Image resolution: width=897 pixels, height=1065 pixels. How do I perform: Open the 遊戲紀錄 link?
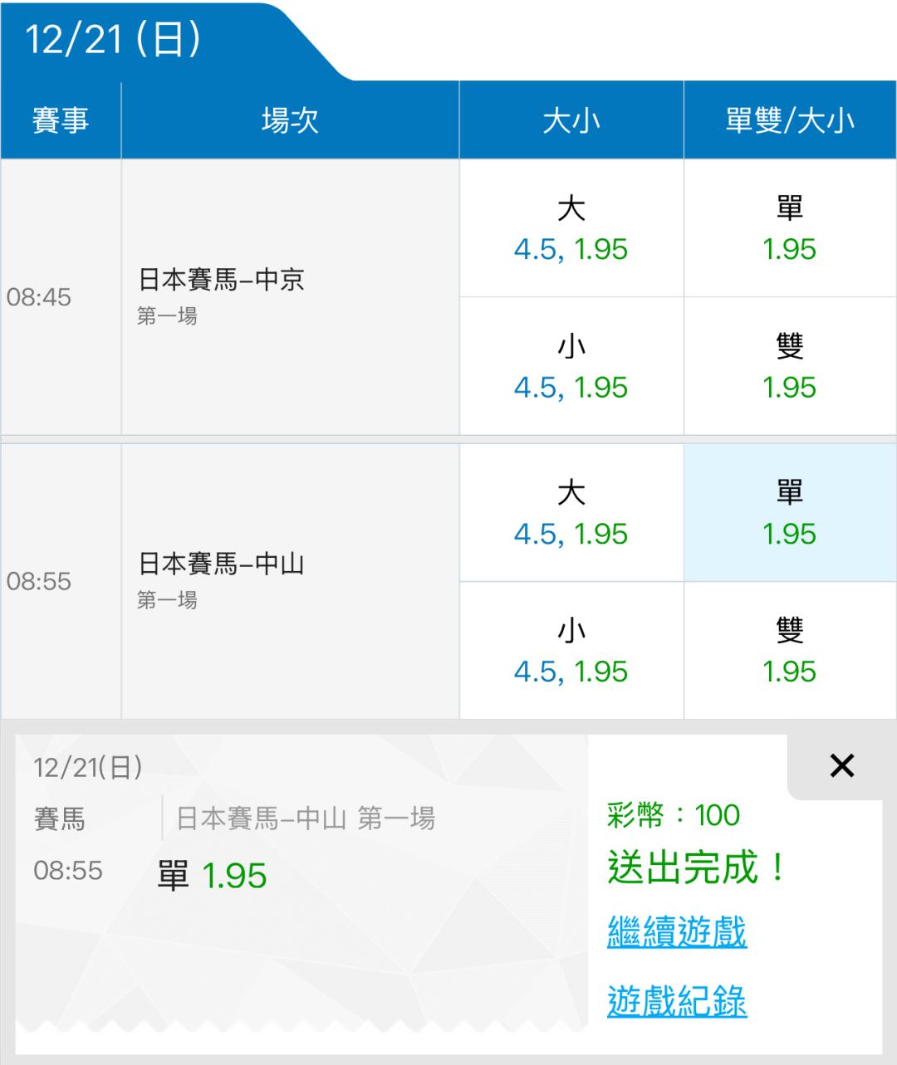coord(677,1001)
